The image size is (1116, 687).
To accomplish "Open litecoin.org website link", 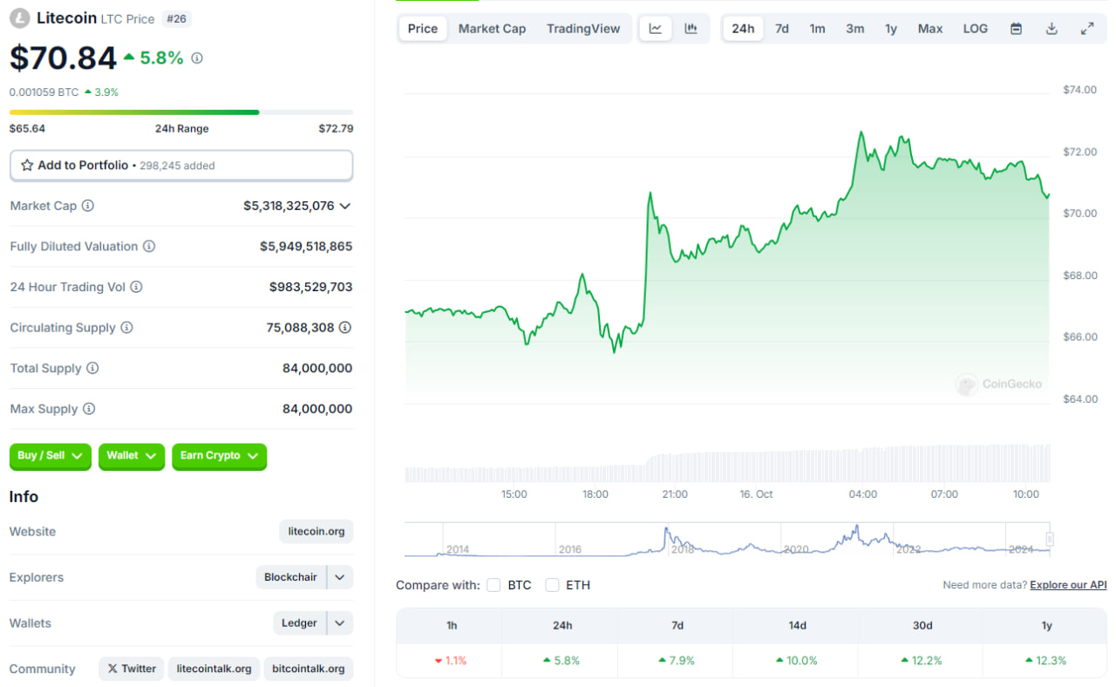I will click(x=316, y=531).
